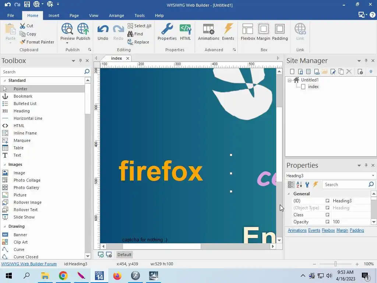
Task: Click the Format Painter tool
Action: [37, 42]
